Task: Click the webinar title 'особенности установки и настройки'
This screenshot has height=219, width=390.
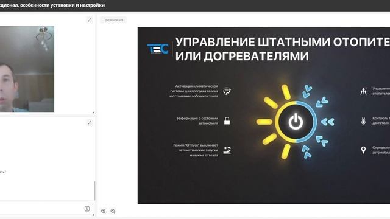Action: pyautogui.click(x=62, y=5)
